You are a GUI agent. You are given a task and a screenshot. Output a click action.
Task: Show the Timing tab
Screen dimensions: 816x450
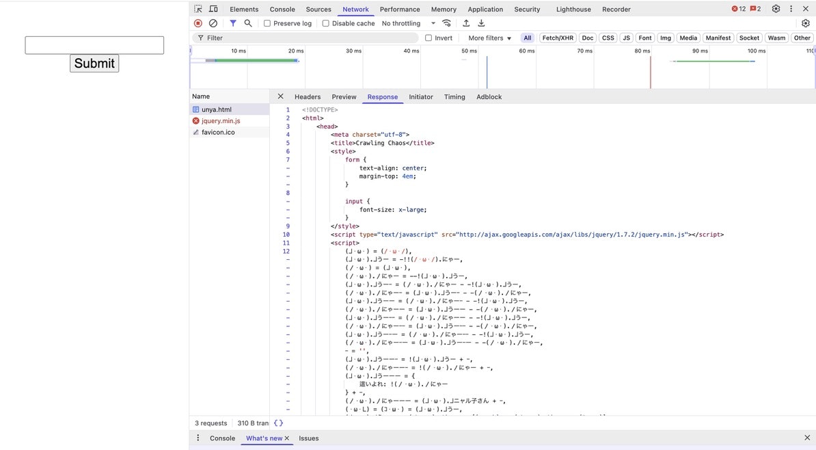[454, 97]
